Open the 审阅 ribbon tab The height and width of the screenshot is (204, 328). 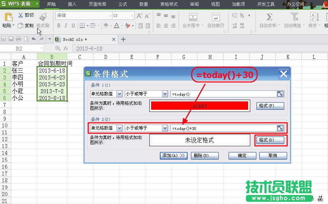(x=194, y=4)
